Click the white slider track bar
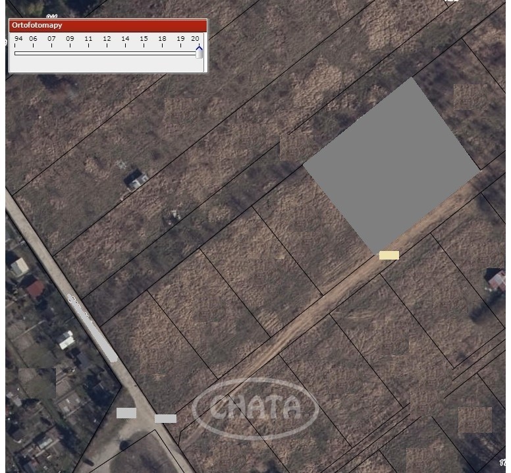511x473 pixels. 105,53
